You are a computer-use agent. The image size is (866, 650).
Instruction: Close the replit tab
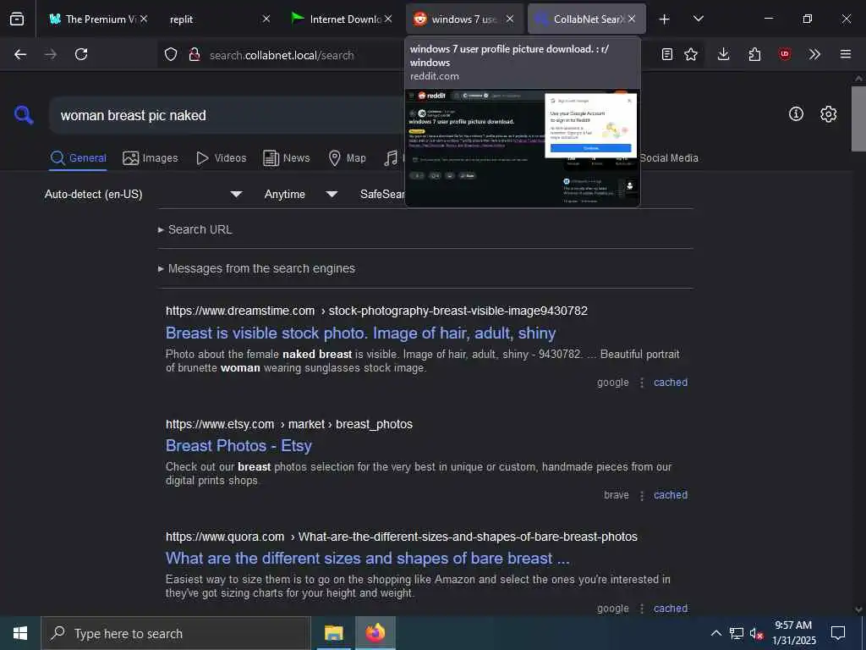[266, 19]
